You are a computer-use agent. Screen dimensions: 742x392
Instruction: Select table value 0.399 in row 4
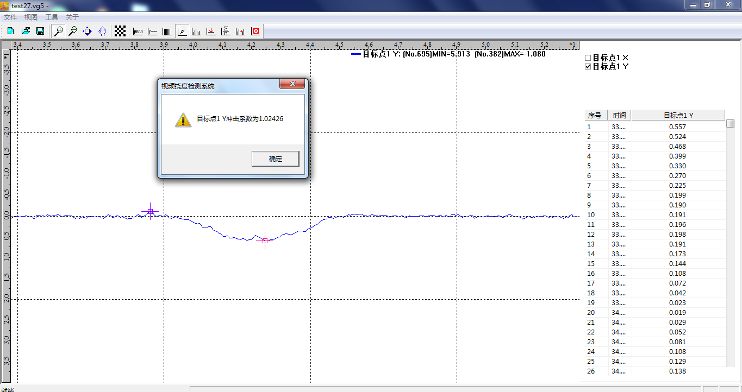click(x=677, y=156)
